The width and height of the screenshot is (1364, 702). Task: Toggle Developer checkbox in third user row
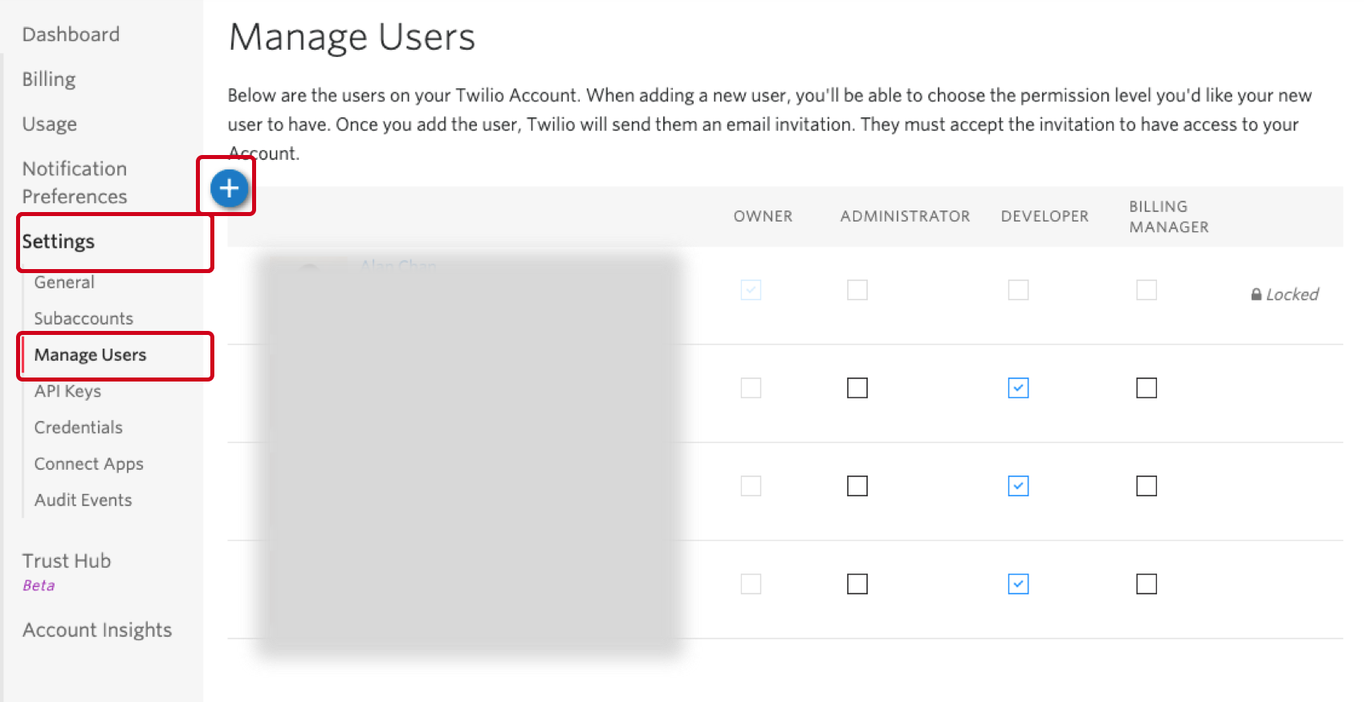pyautogui.click(x=1017, y=486)
